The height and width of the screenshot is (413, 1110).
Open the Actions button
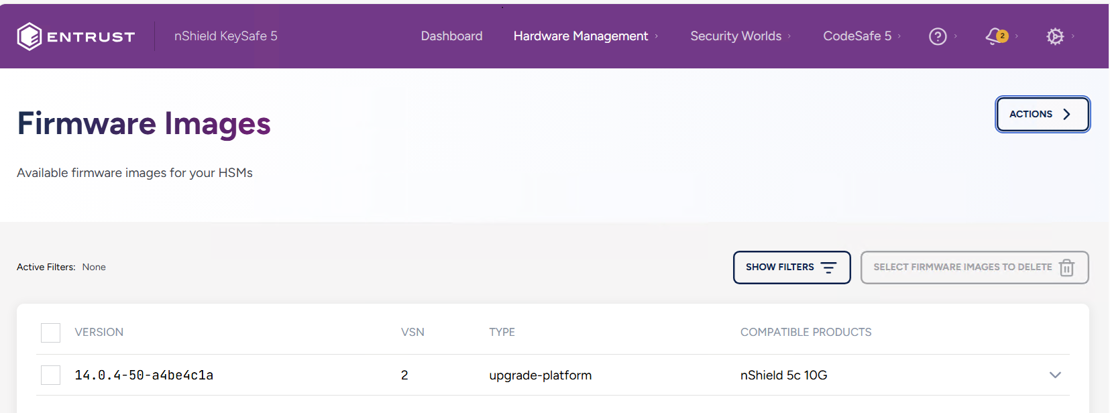click(x=1042, y=114)
